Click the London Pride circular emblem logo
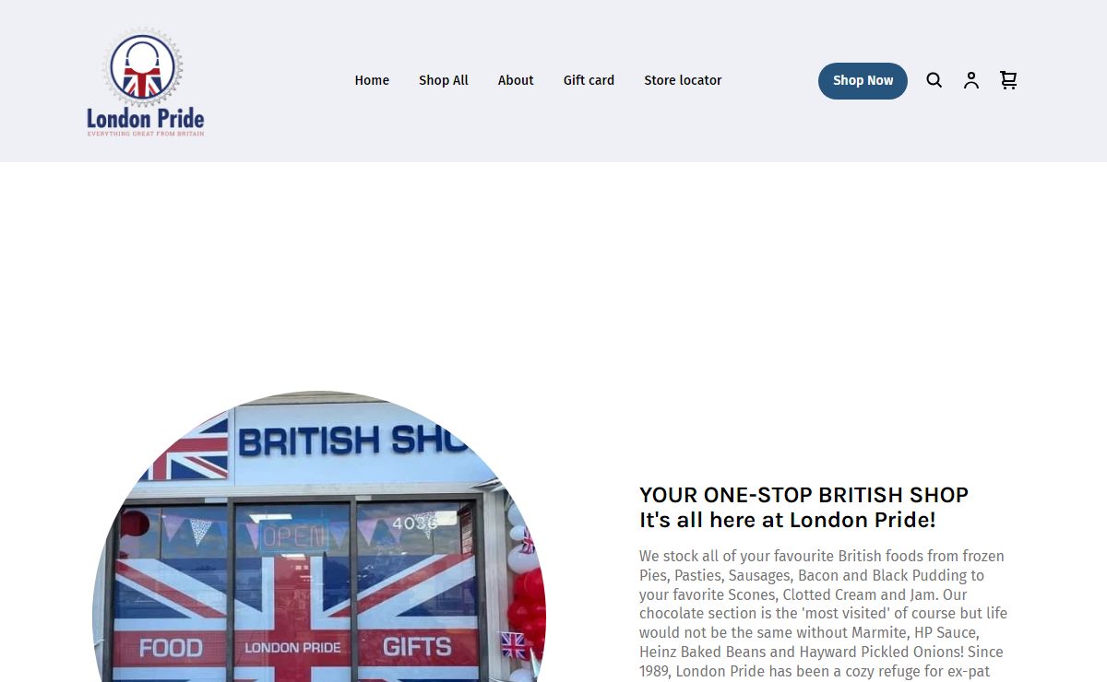Screen dimensions: 1107x682 tap(143, 66)
